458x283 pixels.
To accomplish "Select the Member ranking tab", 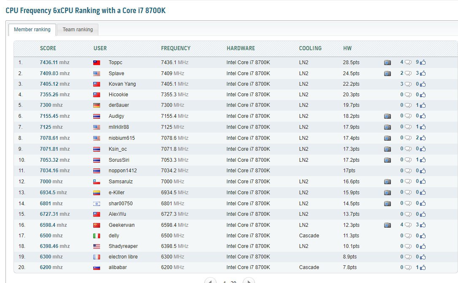I will 32,30.
